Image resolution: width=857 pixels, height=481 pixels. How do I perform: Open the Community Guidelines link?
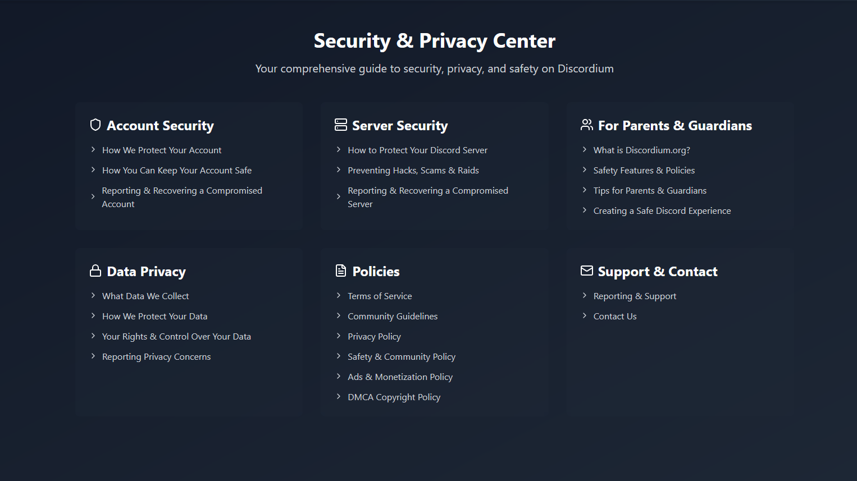[x=393, y=317]
